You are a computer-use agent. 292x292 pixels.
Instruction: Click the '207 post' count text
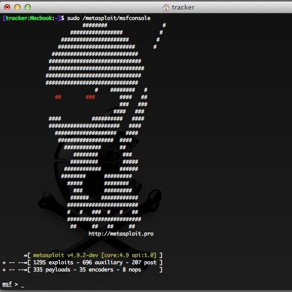144,263
